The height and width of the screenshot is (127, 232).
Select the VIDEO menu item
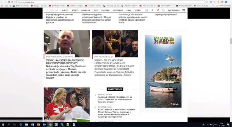[138, 10]
